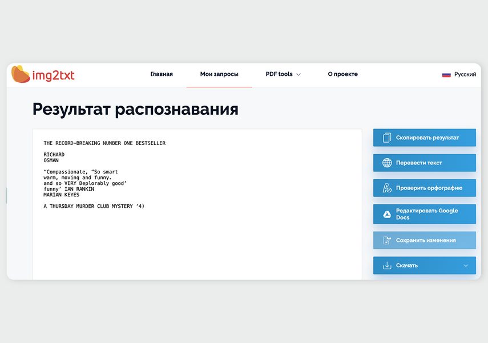Viewport: 488px width, 343px height.
Task: Expand the Скачать dropdown arrow
Action: pyautogui.click(x=466, y=265)
